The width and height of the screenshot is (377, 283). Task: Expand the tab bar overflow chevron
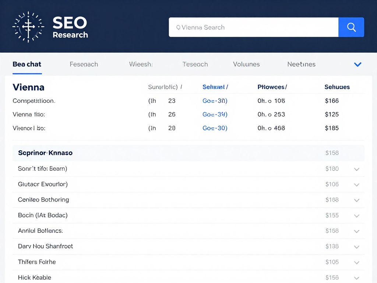357,64
